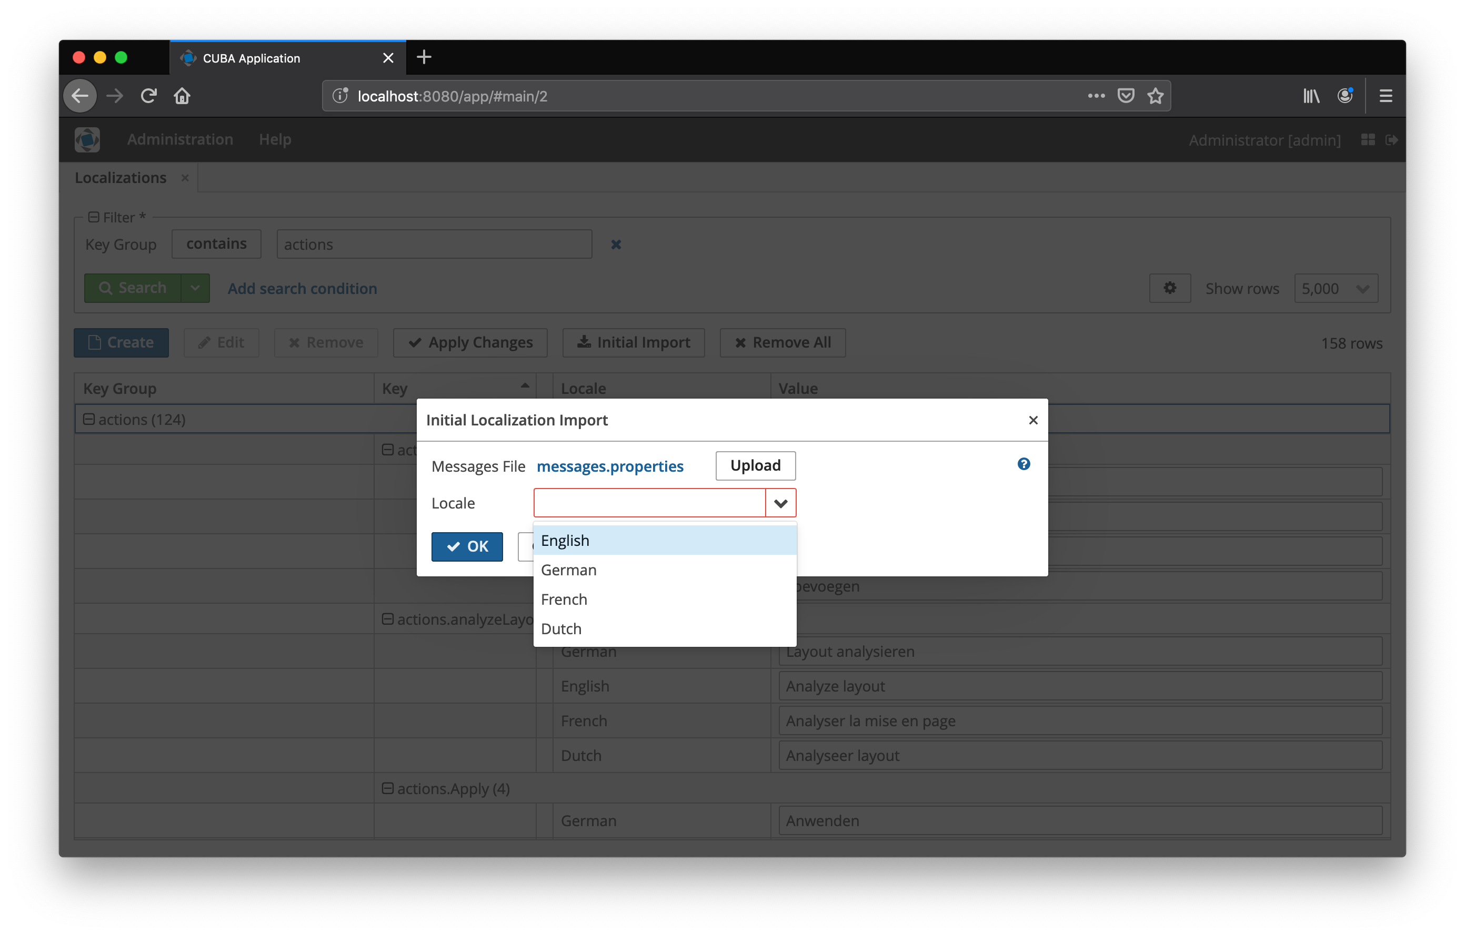This screenshot has height=935, width=1465.
Task: Confirm import with the OK button
Action: click(x=467, y=546)
